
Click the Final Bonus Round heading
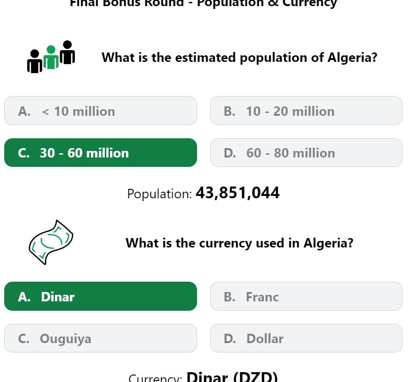tap(204, 4)
